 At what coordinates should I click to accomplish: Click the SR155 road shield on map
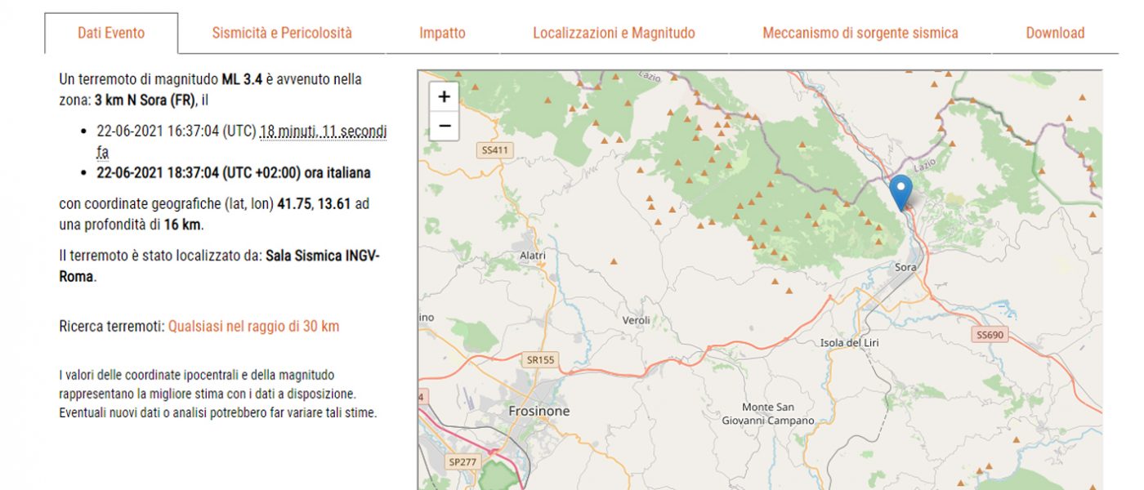click(x=539, y=359)
